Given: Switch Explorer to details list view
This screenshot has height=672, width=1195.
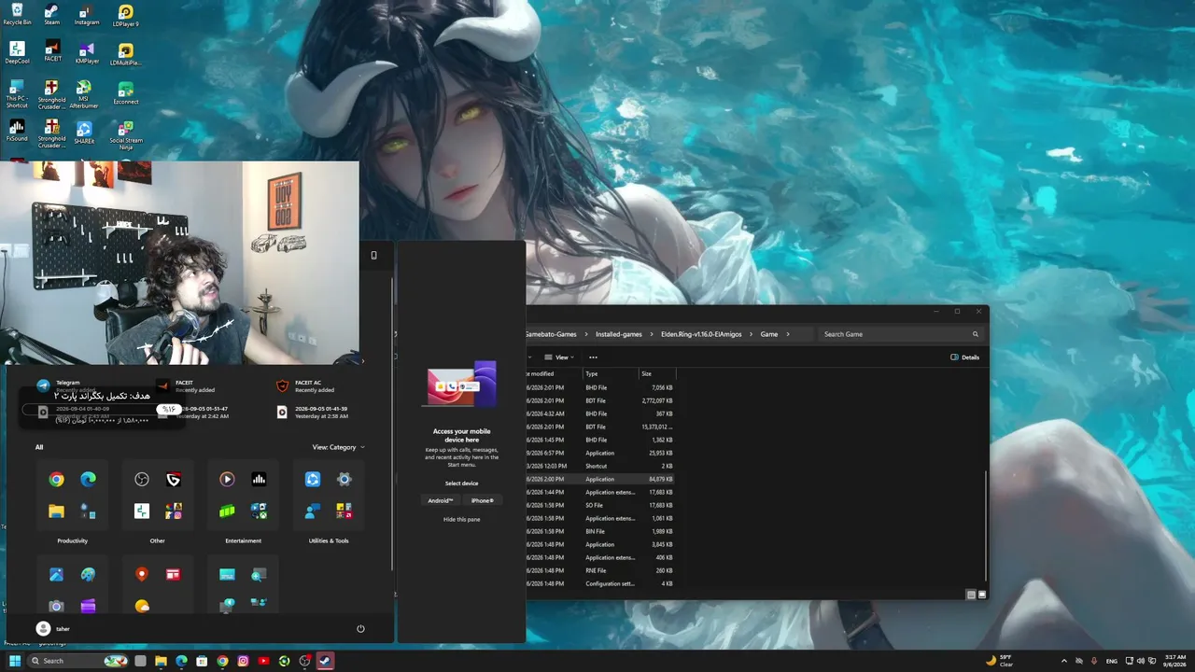Looking at the screenshot, I should pos(971,595).
